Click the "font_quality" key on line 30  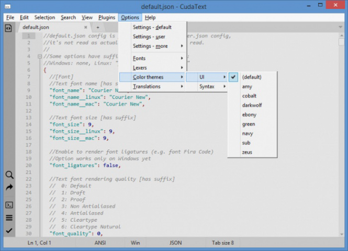[x=70, y=234]
